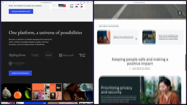Toggle sidebar icon in WordPress window
187x105 pixels.
coord(3,3)
